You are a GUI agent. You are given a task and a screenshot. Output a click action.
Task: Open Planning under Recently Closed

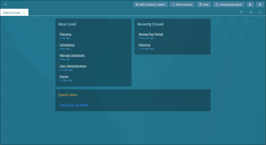(144, 45)
